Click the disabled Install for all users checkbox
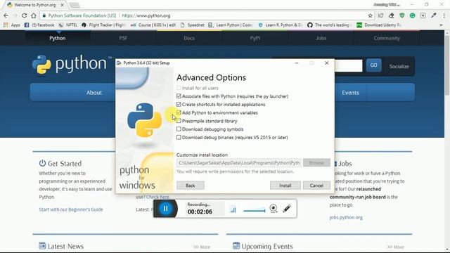The width and height of the screenshot is (450, 253). pyautogui.click(x=179, y=88)
